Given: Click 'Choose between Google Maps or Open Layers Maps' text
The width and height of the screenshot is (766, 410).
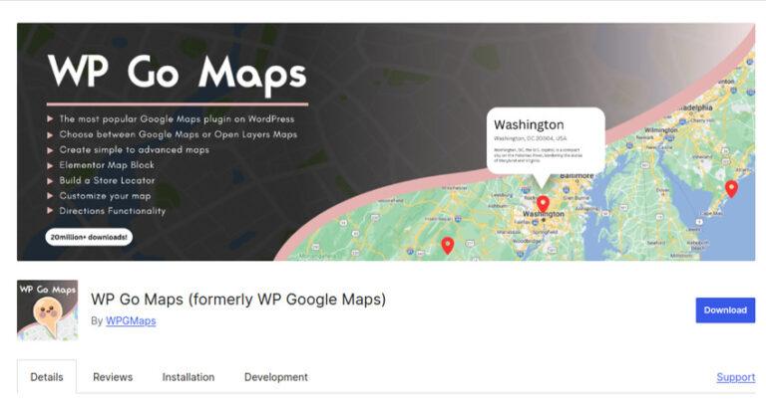Looking at the screenshot, I should (x=179, y=134).
